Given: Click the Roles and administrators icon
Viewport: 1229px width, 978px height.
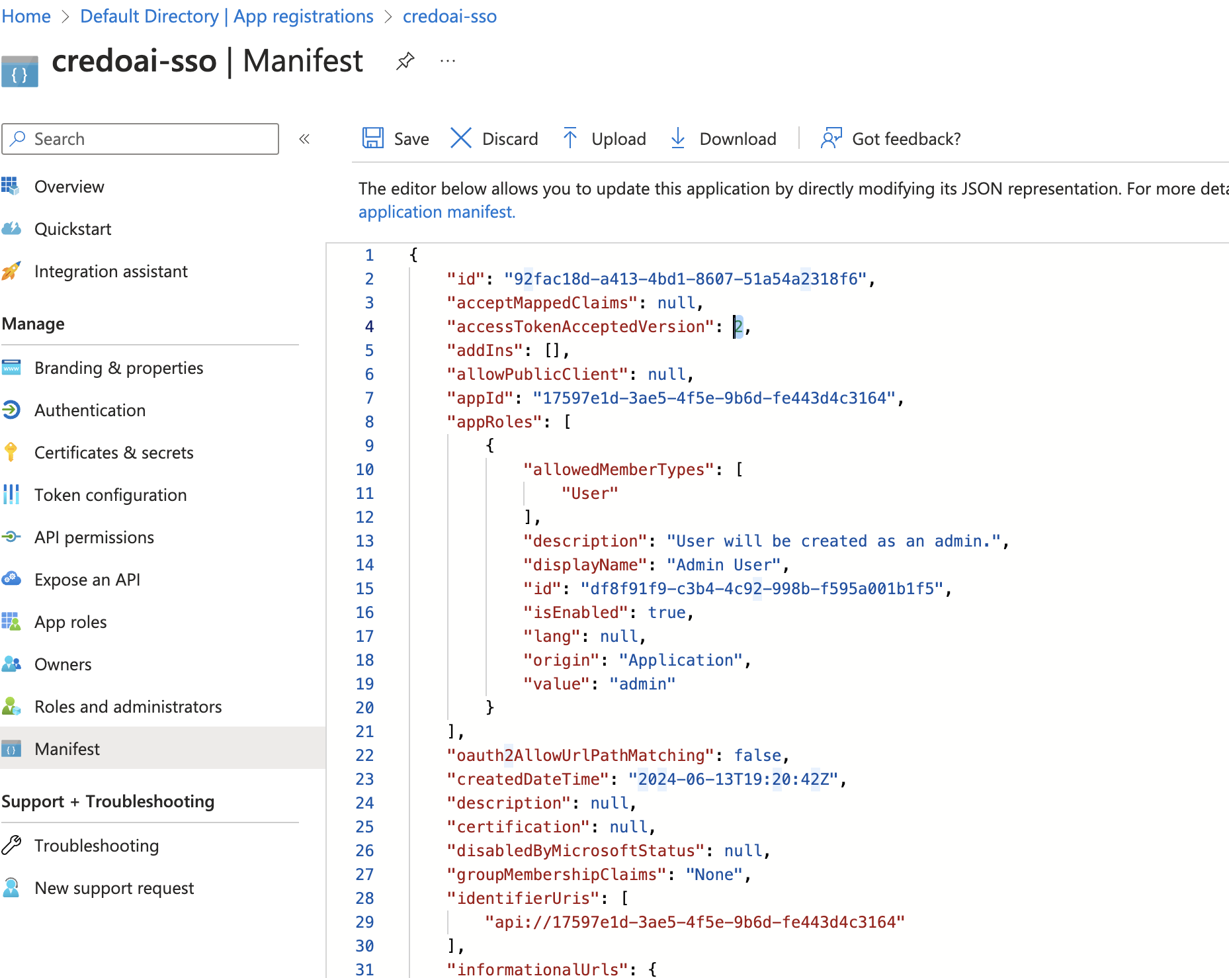Looking at the screenshot, I should tap(11, 707).
